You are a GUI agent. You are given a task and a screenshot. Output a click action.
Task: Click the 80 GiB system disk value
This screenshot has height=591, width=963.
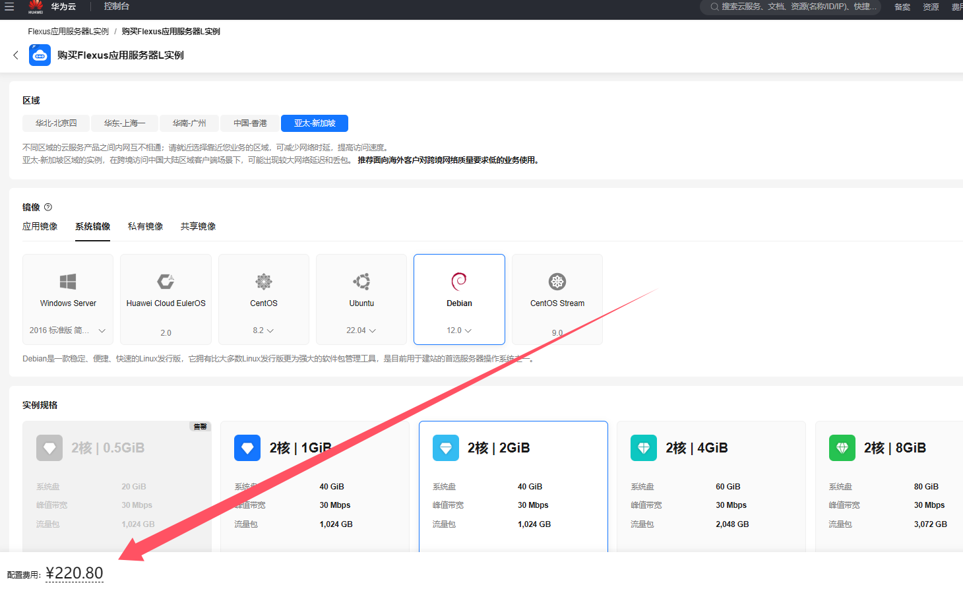click(926, 487)
